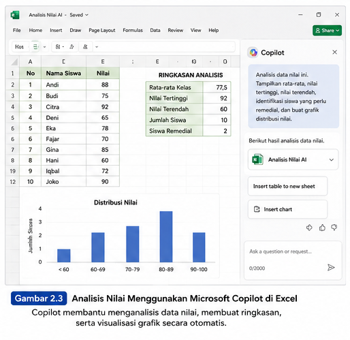Switch to the Draw tab
The image size is (350, 340).
tap(76, 30)
